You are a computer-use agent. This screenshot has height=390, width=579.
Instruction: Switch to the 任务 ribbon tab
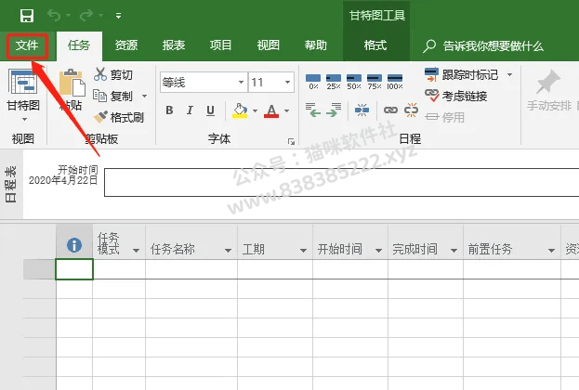tap(79, 45)
